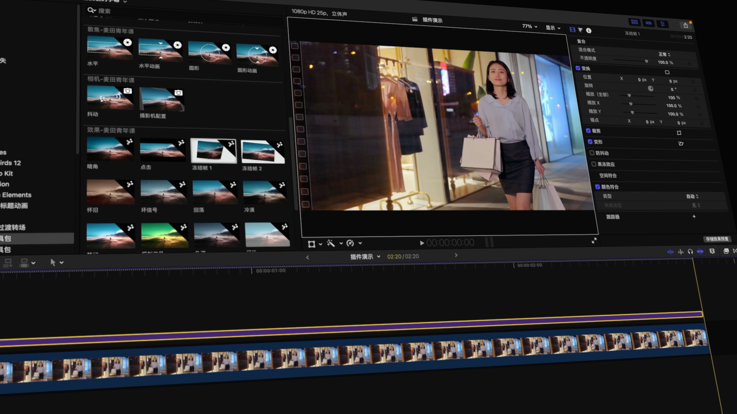Show crop onscreen controls icon
This screenshot has width=737, height=414.
click(x=679, y=133)
